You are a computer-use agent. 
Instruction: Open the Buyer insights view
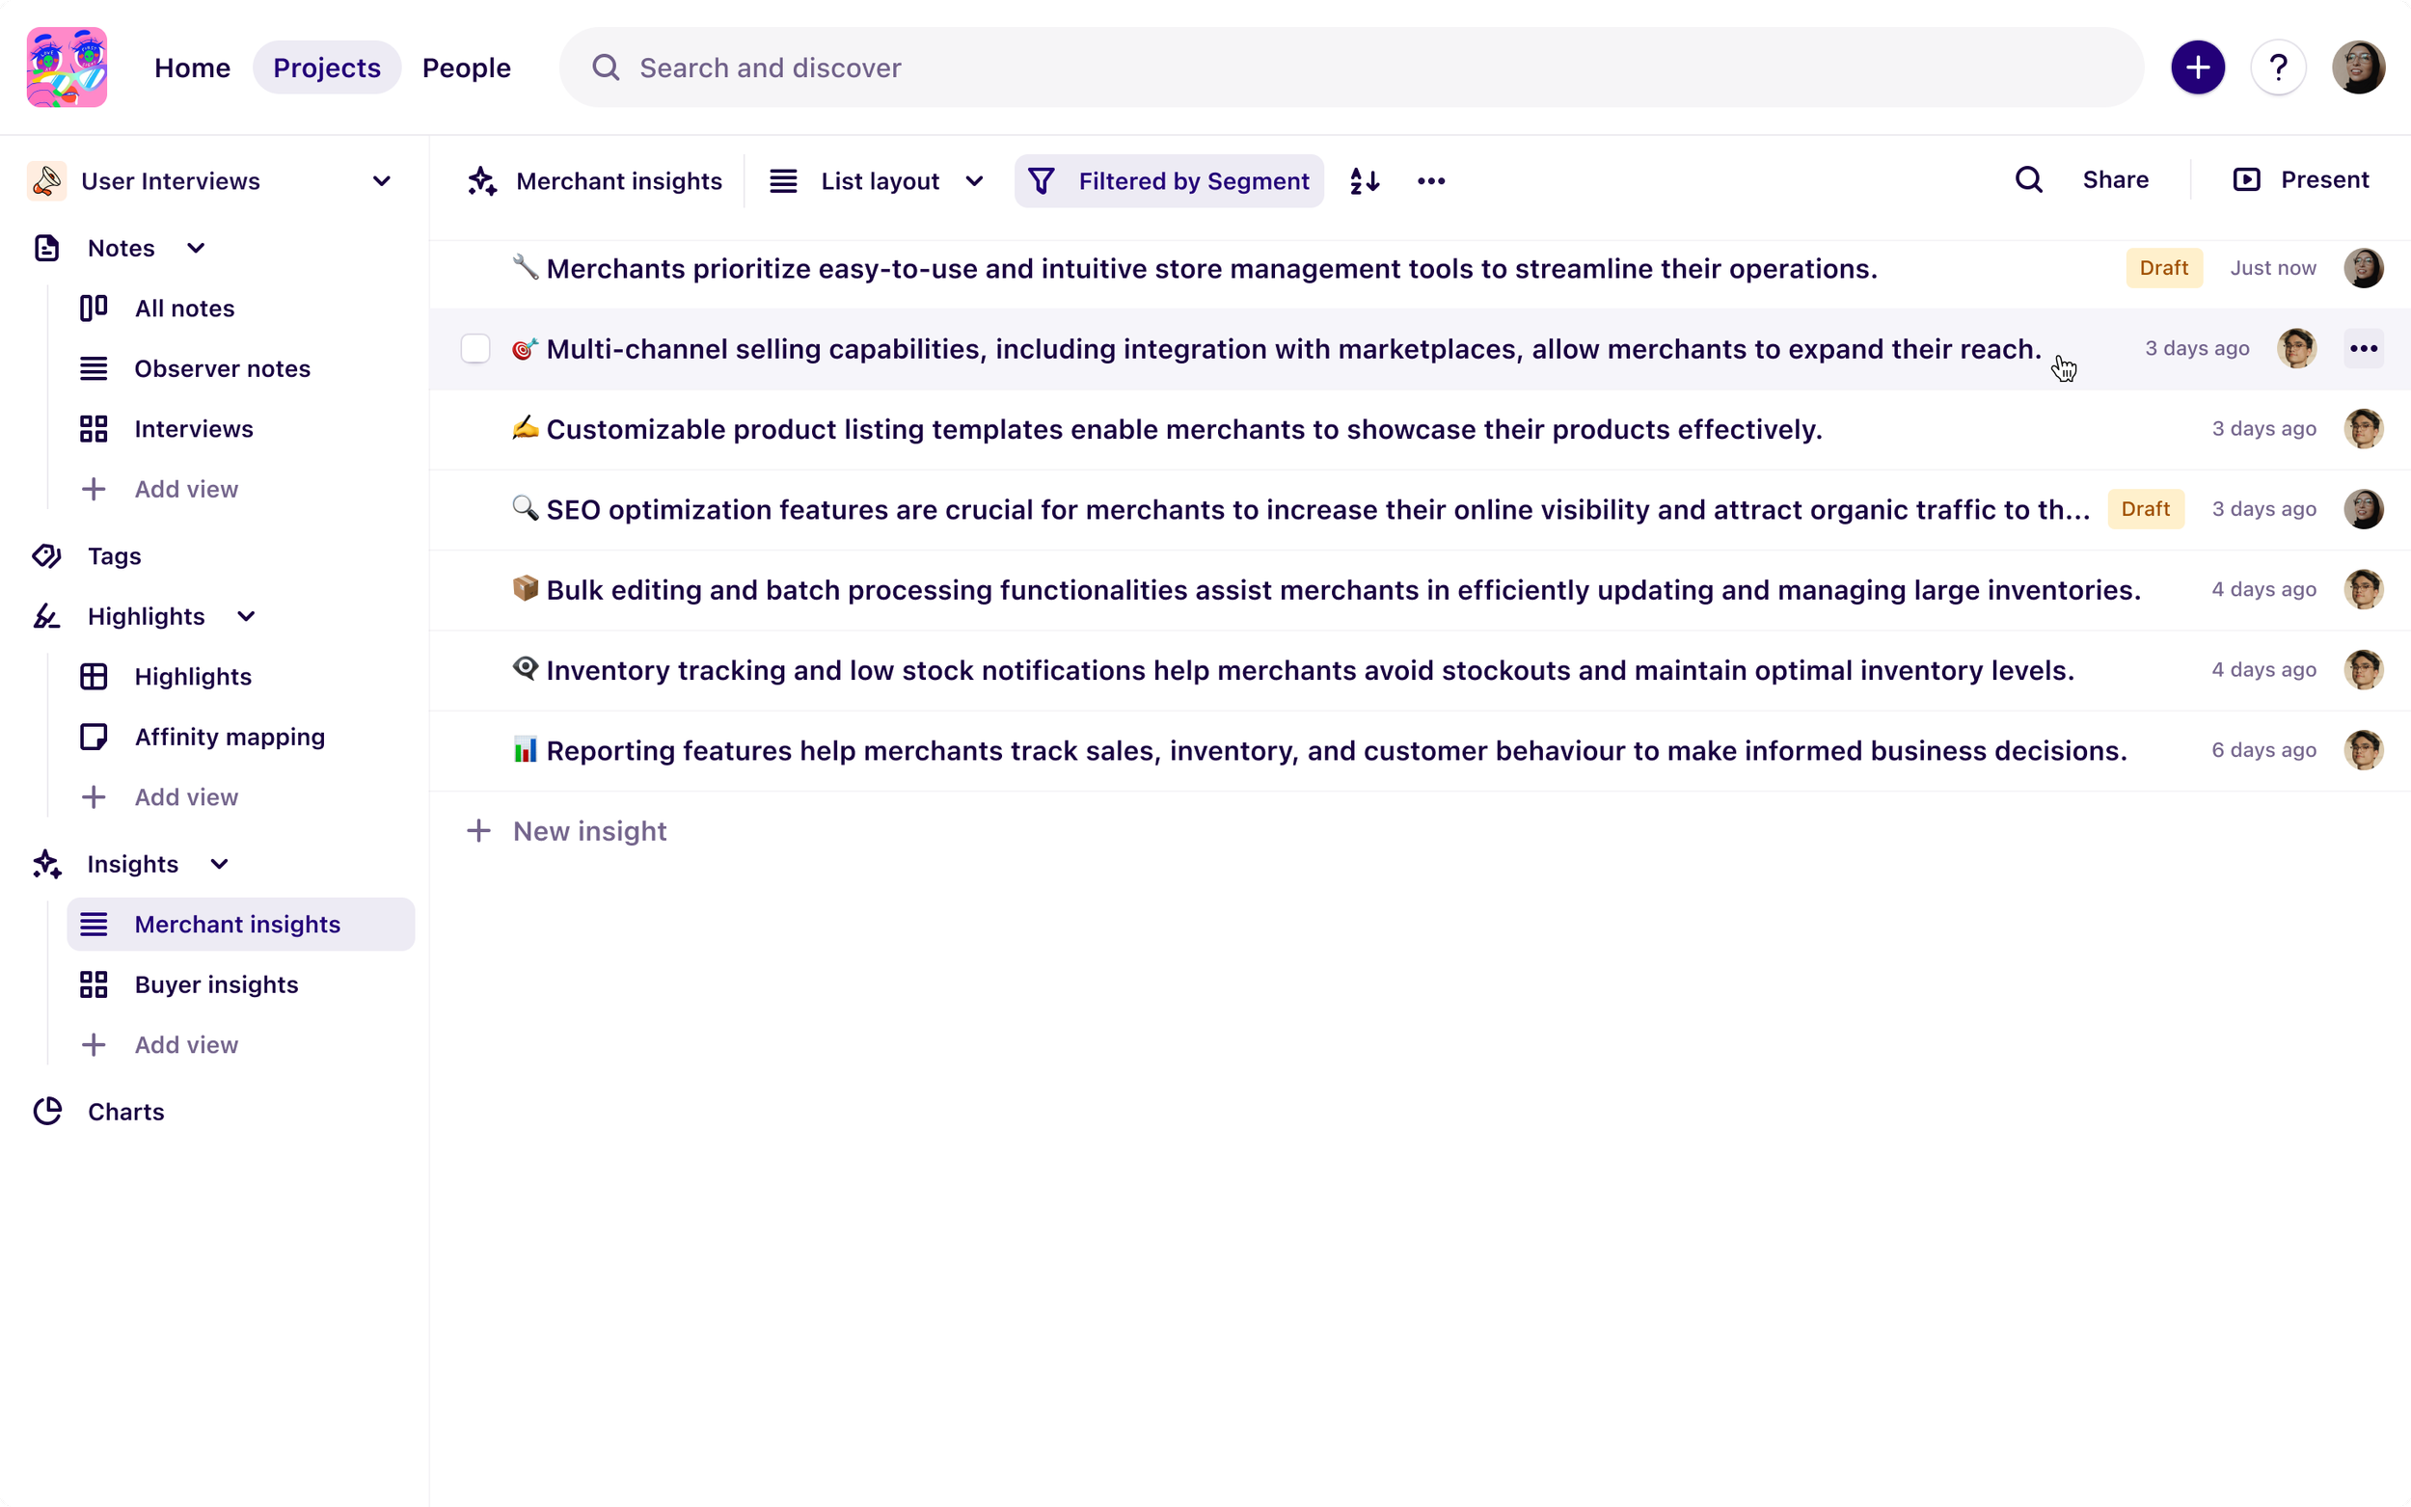coord(216,983)
